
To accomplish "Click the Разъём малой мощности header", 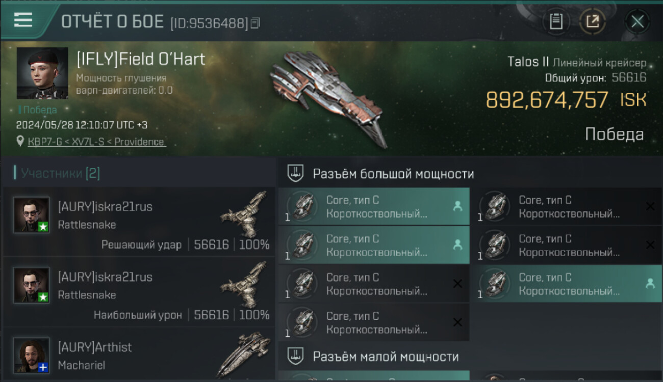I will tap(386, 357).
